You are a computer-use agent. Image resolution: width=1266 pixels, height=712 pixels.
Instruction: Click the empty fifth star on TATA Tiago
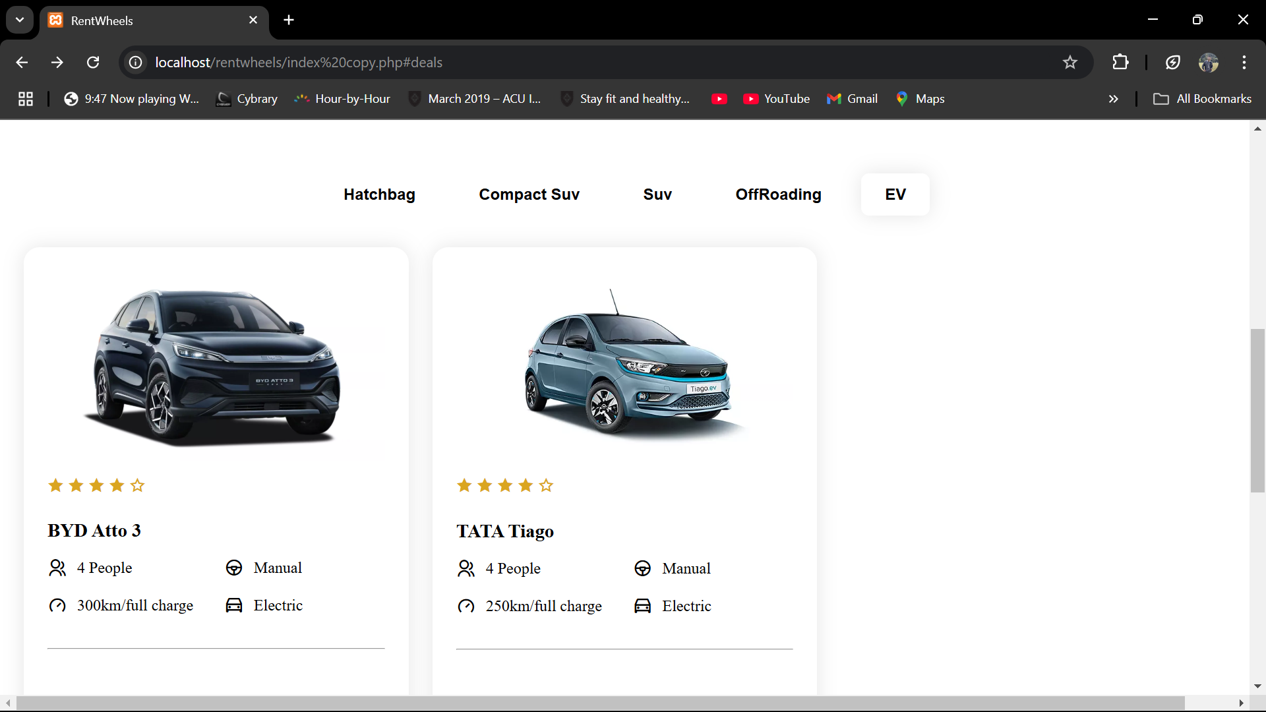click(x=546, y=486)
